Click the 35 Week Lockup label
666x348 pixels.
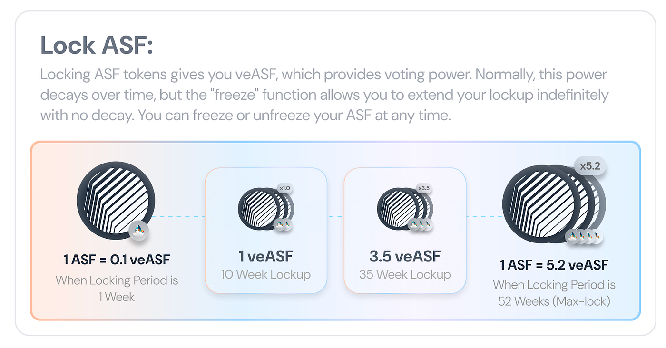click(x=405, y=275)
